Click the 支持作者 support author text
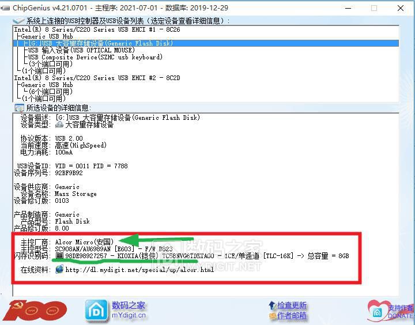Image resolution: width=415 pixels, height=325 pixels. click(401, 308)
